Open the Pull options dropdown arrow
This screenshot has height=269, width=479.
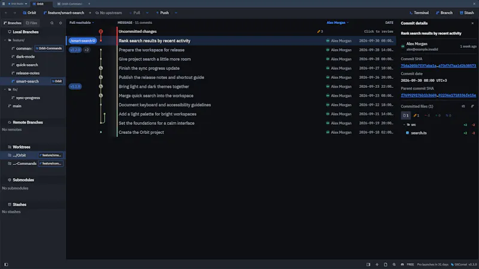coord(147,13)
